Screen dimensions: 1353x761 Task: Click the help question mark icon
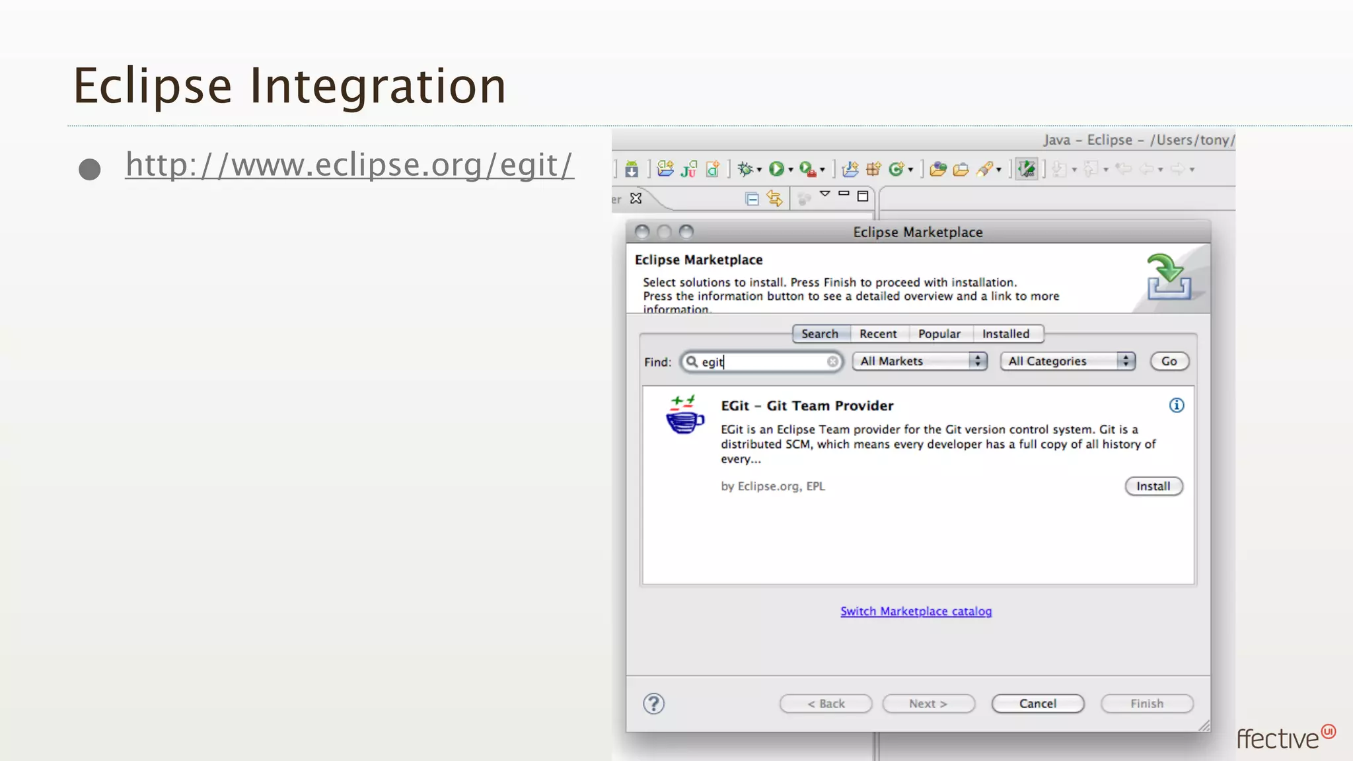pyautogui.click(x=654, y=704)
